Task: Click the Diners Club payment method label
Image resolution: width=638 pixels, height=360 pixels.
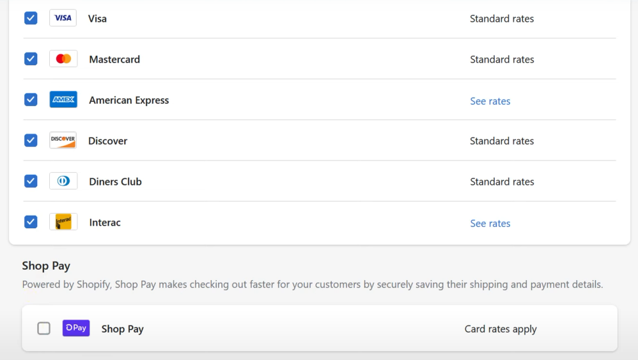Action: coord(115,182)
